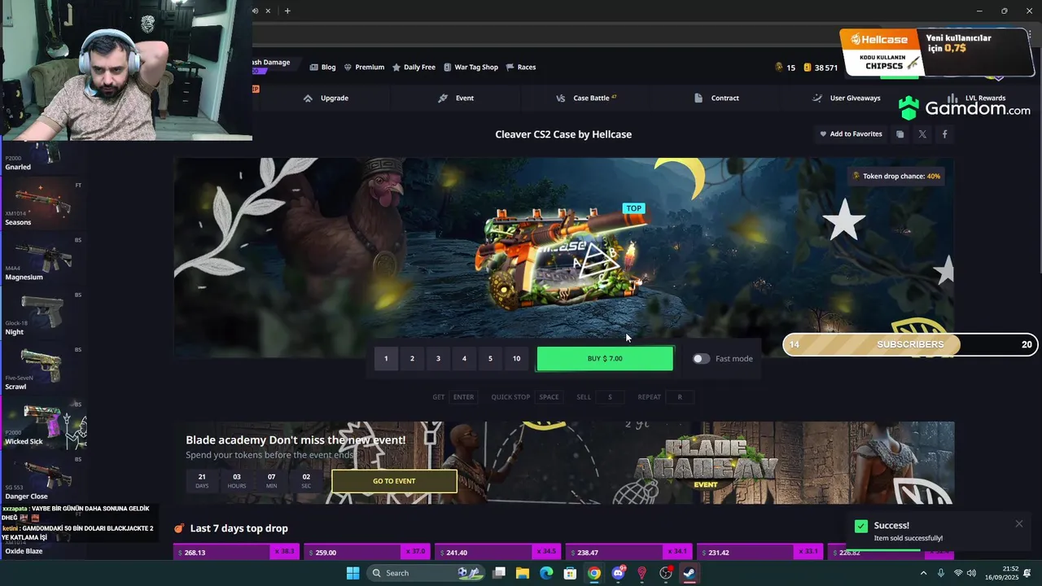Mute the browser tab audio icon
Screen dimensions: 1042x586
tap(256, 11)
